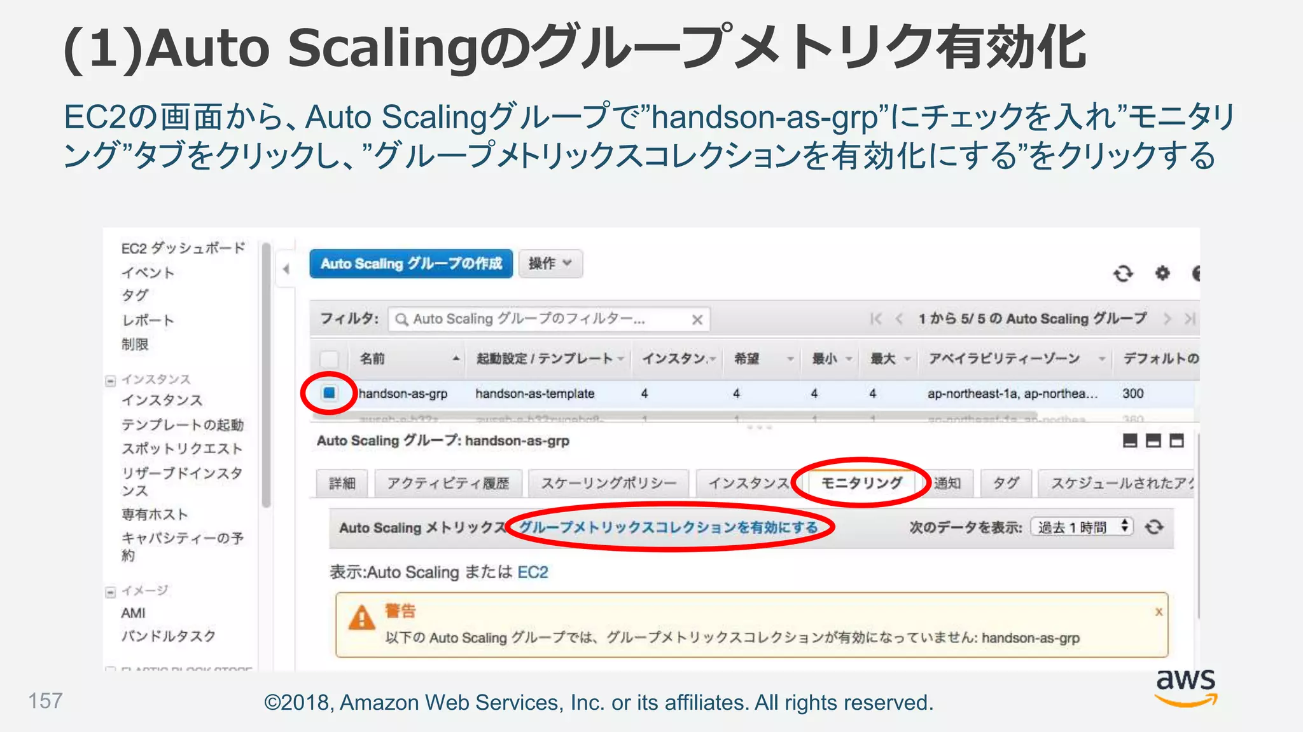This screenshot has height=732, width=1303.
Task: Select handson-as-grp name cell
Action: 403,394
